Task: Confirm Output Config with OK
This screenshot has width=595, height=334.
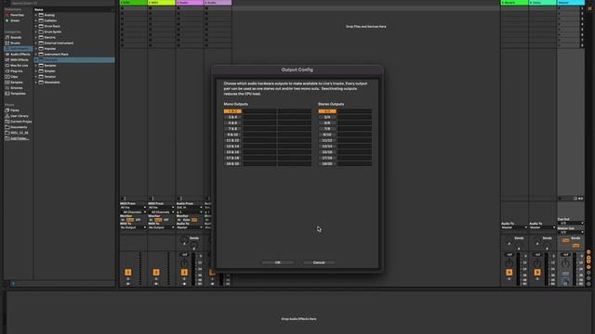Action: coord(278,263)
